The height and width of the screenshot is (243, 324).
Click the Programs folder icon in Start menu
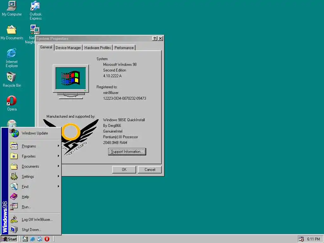(x=14, y=146)
